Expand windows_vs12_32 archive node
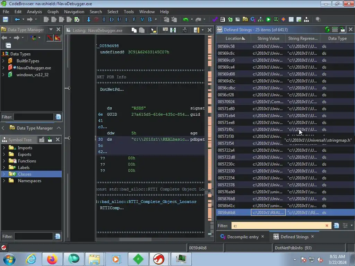The width and height of the screenshot is (355, 266). (3, 75)
